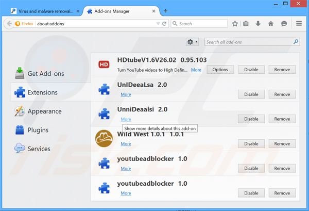Open the bookmarks list icon

[x=246, y=24]
